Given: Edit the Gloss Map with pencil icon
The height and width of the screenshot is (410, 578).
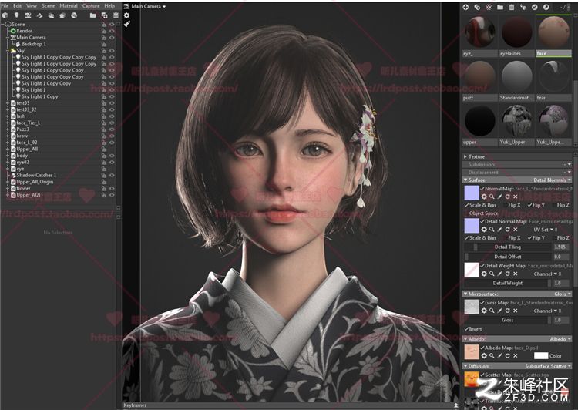Looking at the screenshot, I should point(500,311).
